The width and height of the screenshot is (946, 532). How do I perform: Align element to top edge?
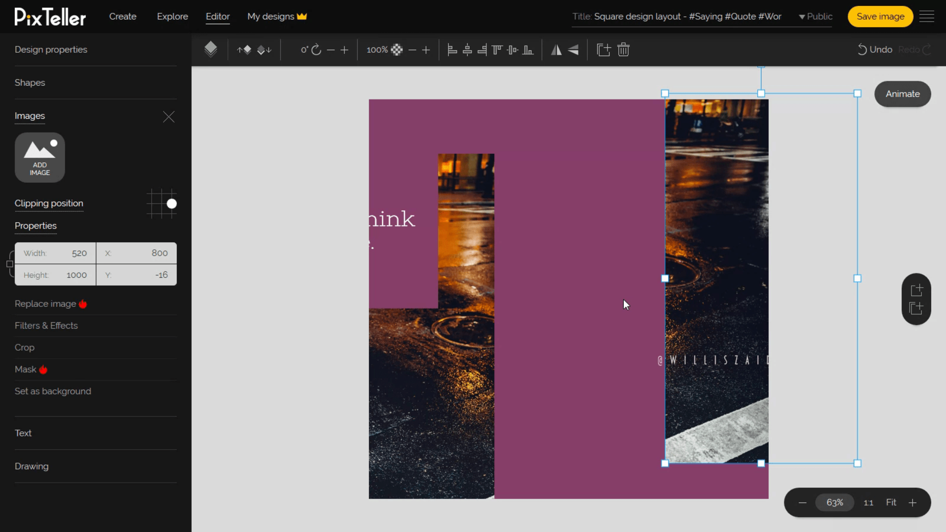pyautogui.click(x=497, y=50)
